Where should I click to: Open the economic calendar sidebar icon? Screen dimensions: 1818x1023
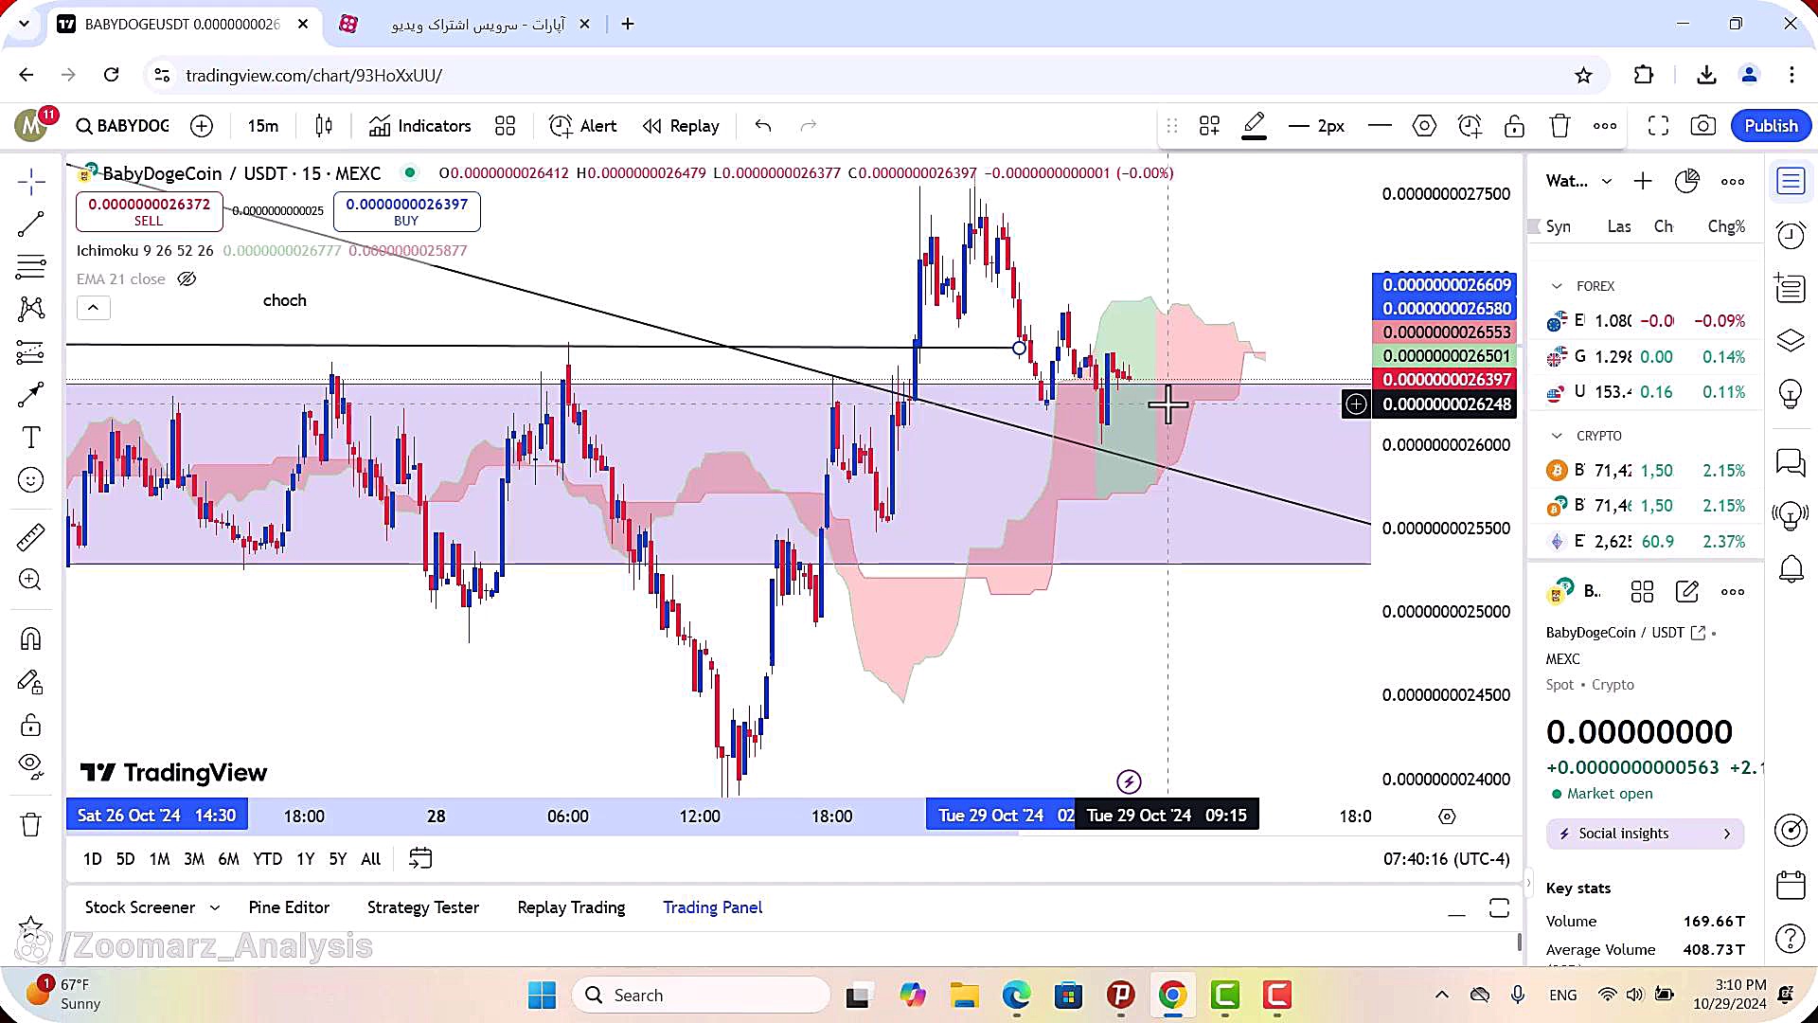tap(1791, 884)
